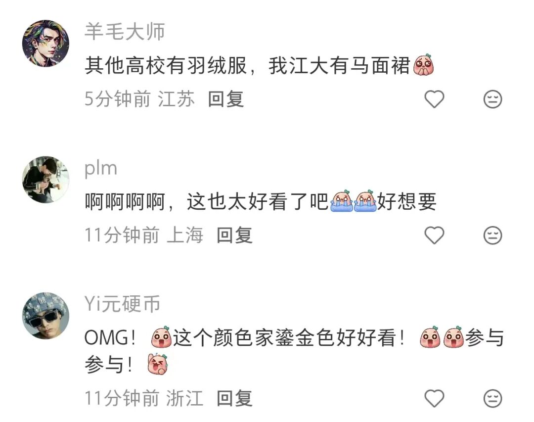Reply to Yi元硬币 via 回复
This screenshot has height=422, width=534.
pyautogui.click(x=235, y=398)
